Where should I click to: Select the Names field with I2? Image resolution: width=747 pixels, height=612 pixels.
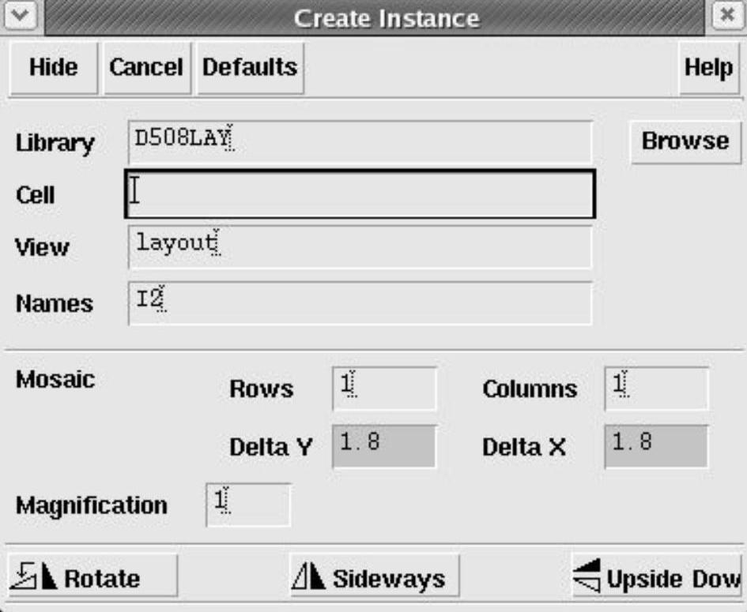point(359,303)
